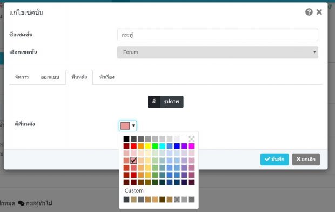Choose the magenta swatch
This screenshot has width=335, height=212.
pos(191,146)
